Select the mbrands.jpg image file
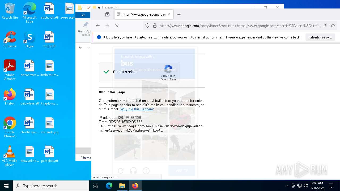Viewport: 340px width, 191px height. [49, 125]
